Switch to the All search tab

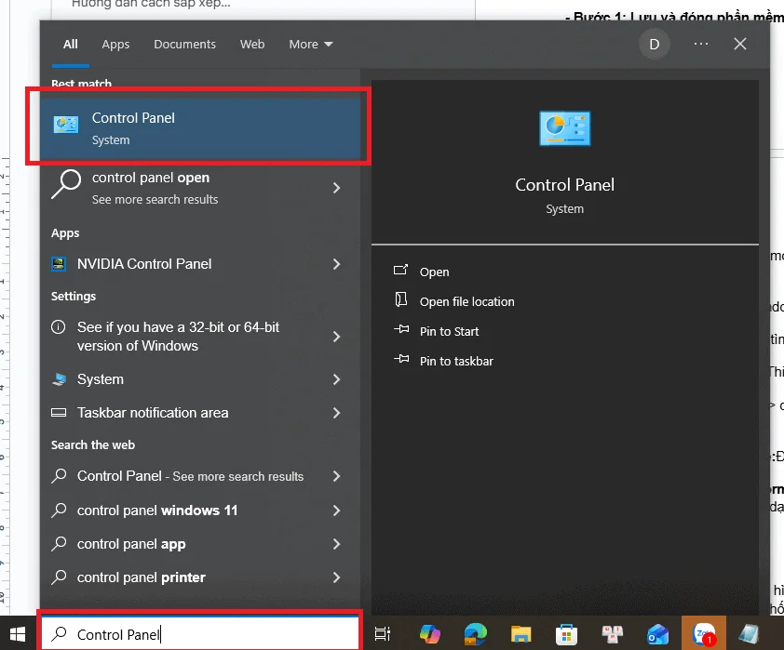[x=71, y=44]
